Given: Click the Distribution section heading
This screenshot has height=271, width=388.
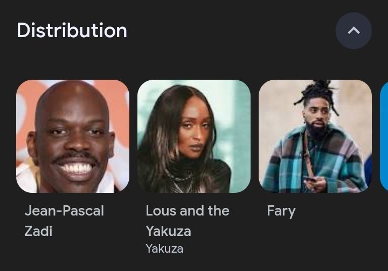Looking at the screenshot, I should pyautogui.click(x=72, y=30).
